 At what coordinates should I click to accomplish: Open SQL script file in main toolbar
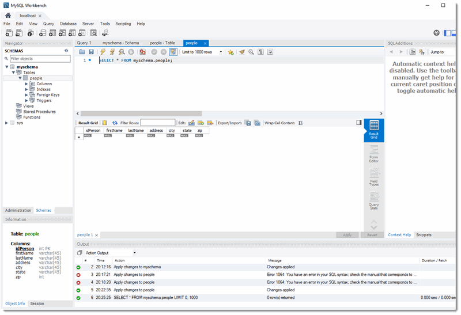[x=19, y=33]
